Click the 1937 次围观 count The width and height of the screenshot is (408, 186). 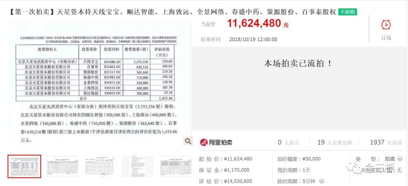(x=386, y=142)
